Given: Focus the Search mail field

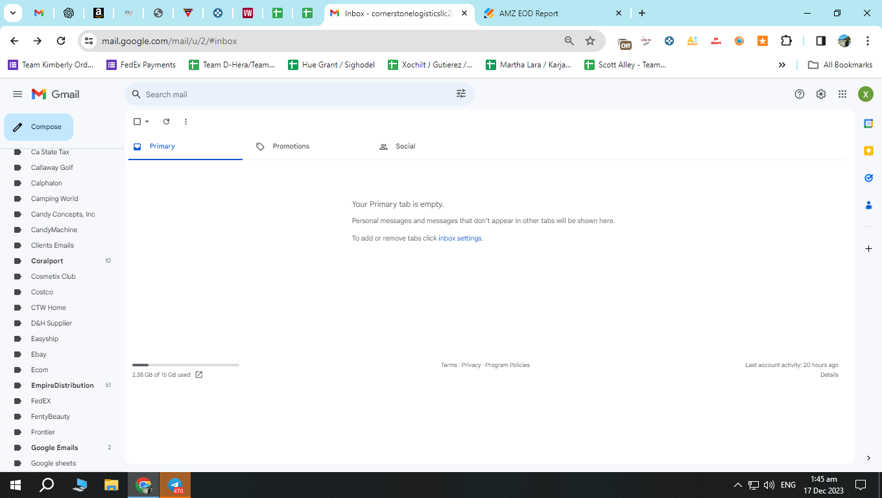Looking at the screenshot, I should [x=300, y=94].
